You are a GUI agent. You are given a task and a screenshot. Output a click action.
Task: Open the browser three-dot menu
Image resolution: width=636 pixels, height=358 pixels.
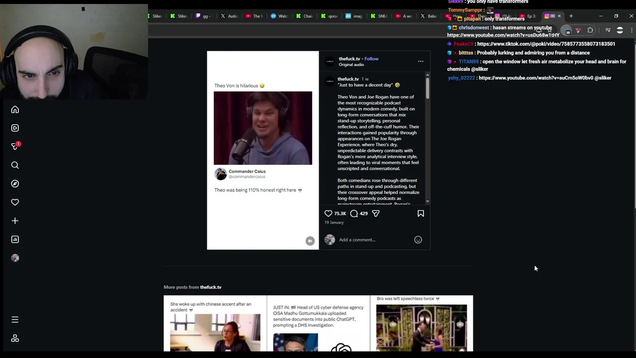point(632,30)
